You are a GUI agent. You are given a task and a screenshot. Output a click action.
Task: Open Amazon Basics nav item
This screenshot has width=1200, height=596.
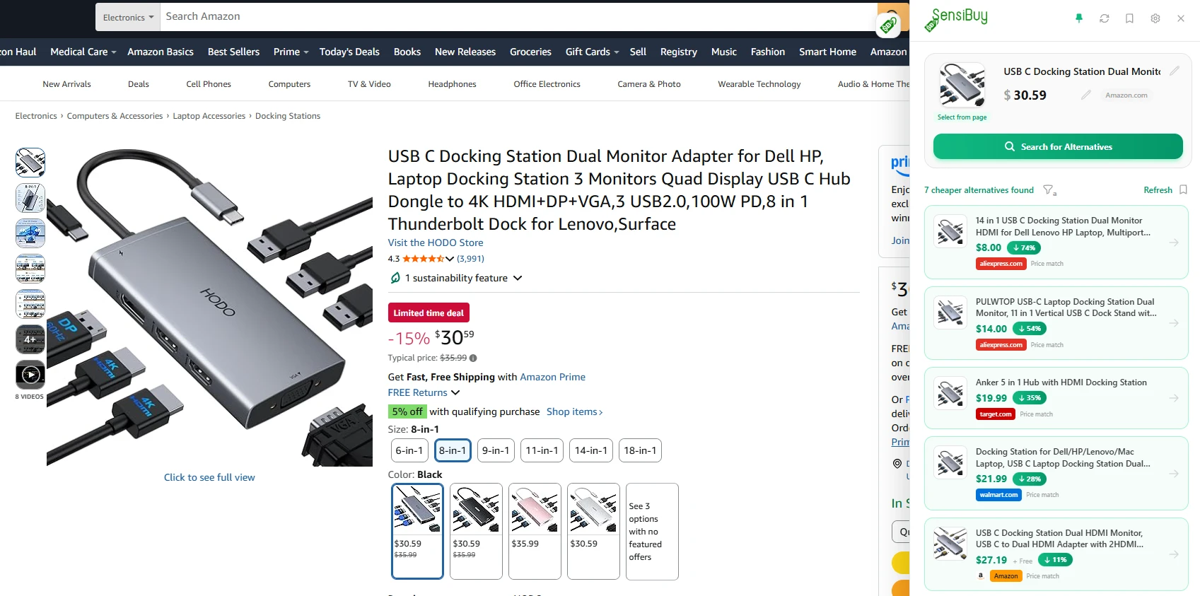161,52
